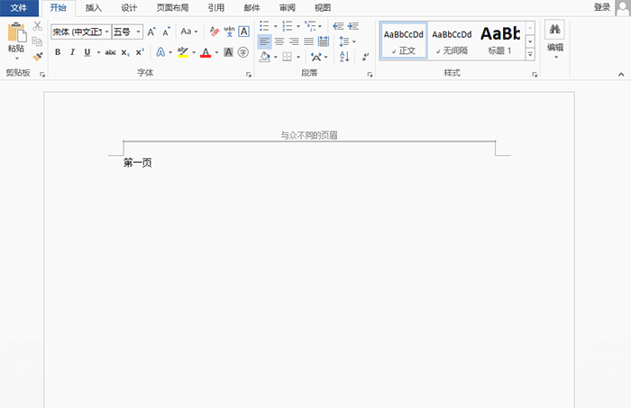The width and height of the screenshot is (631, 408).
Task: Switch to the 邮件 Mailings tab
Action: point(251,7)
